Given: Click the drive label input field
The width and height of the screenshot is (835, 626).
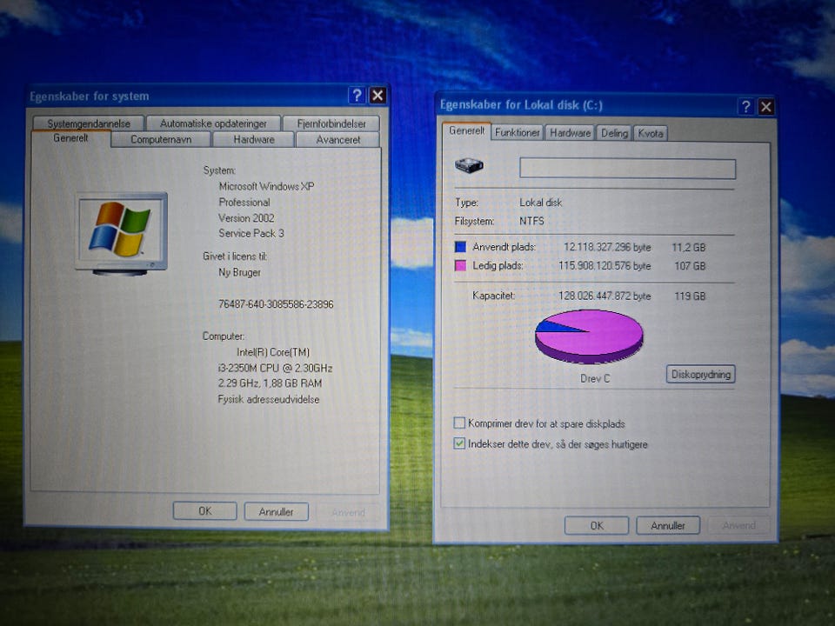Looking at the screenshot, I should 627,169.
